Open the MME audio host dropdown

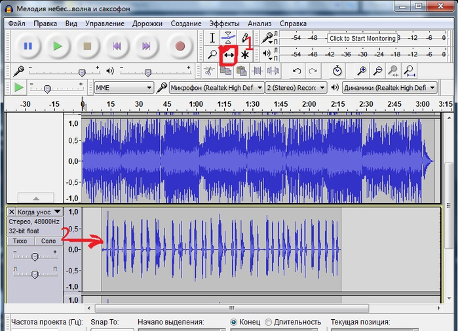coord(124,88)
